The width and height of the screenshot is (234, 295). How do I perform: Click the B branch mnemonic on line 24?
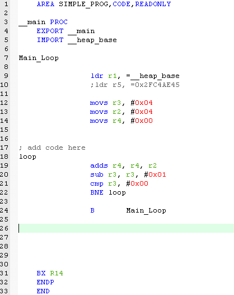tap(92, 210)
